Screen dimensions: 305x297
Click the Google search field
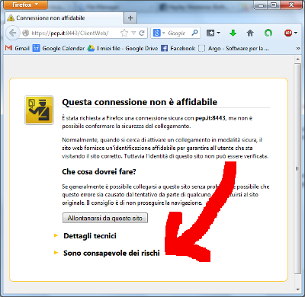[x=178, y=33]
